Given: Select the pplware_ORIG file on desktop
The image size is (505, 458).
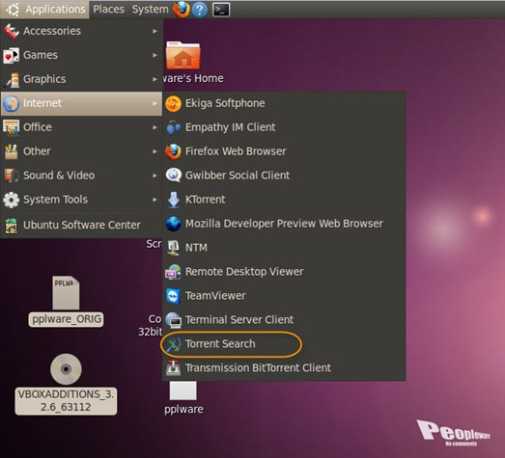Looking at the screenshot, I should 66,301.
